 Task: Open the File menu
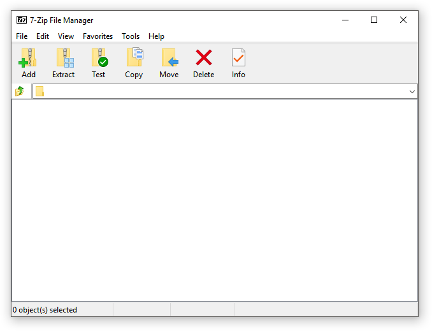[22, 36]
